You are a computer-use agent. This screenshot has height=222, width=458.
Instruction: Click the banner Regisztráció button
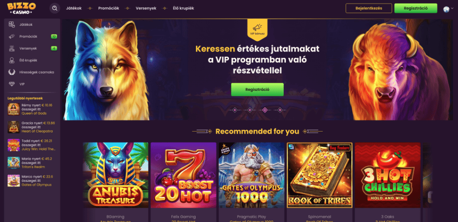[257, 89]
